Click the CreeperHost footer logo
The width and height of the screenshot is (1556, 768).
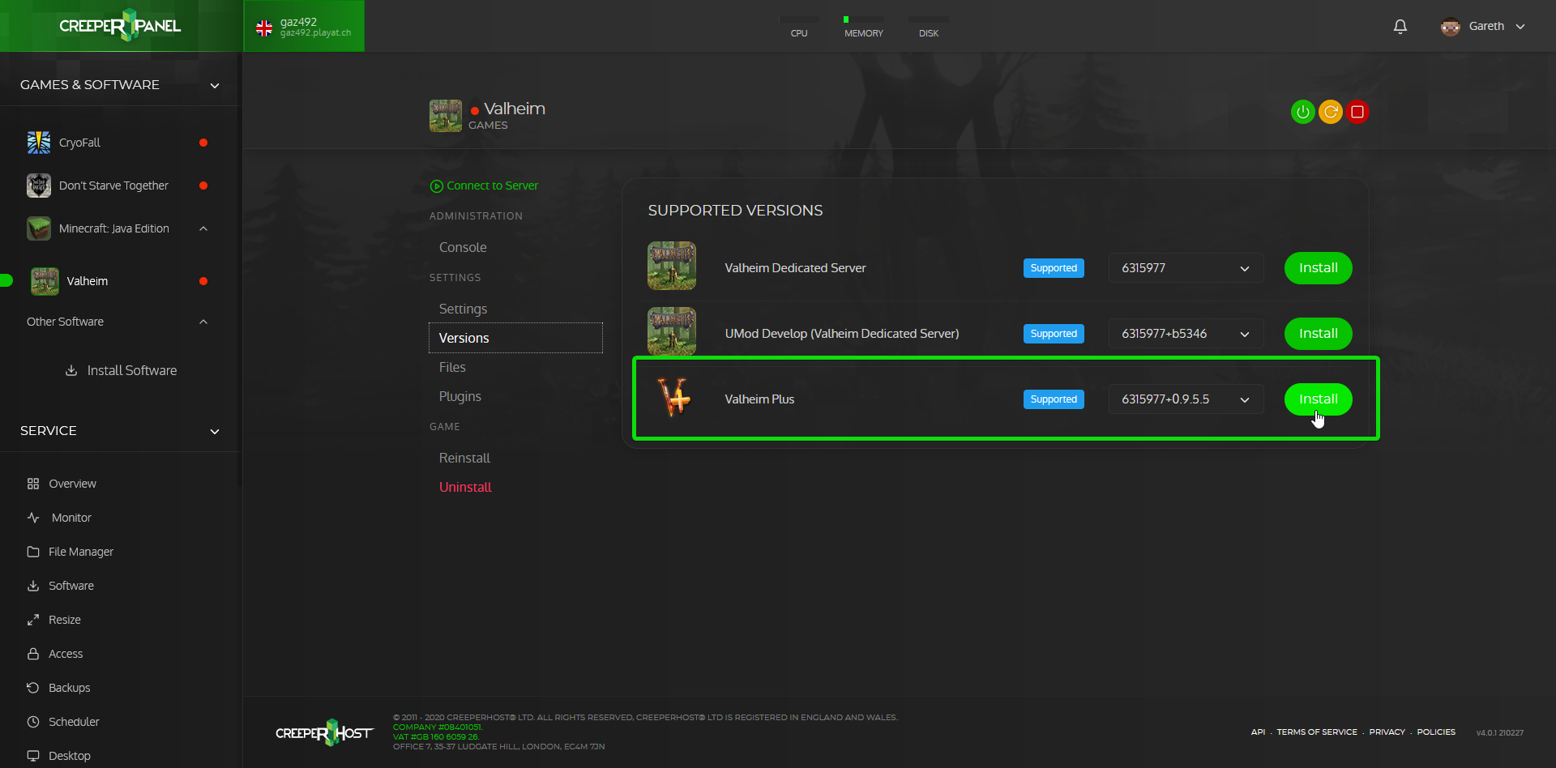(324, 732)
